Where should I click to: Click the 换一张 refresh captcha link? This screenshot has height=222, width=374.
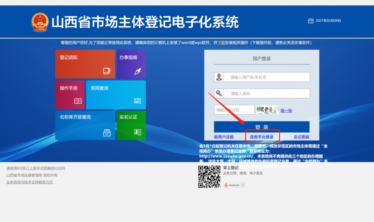pos(286,111)
